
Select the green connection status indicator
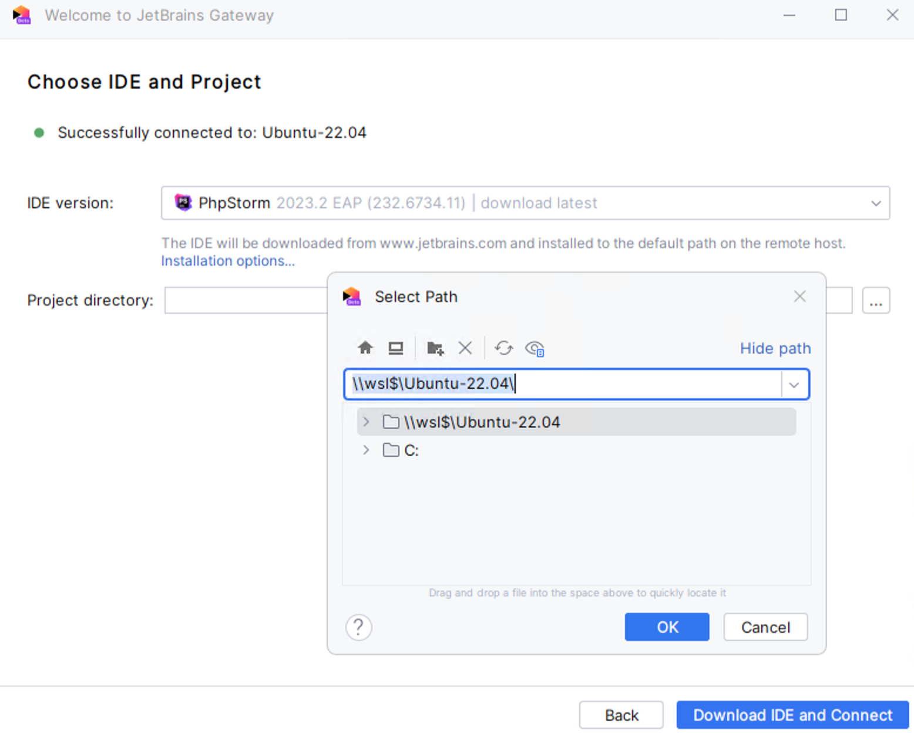coord(39,133)
